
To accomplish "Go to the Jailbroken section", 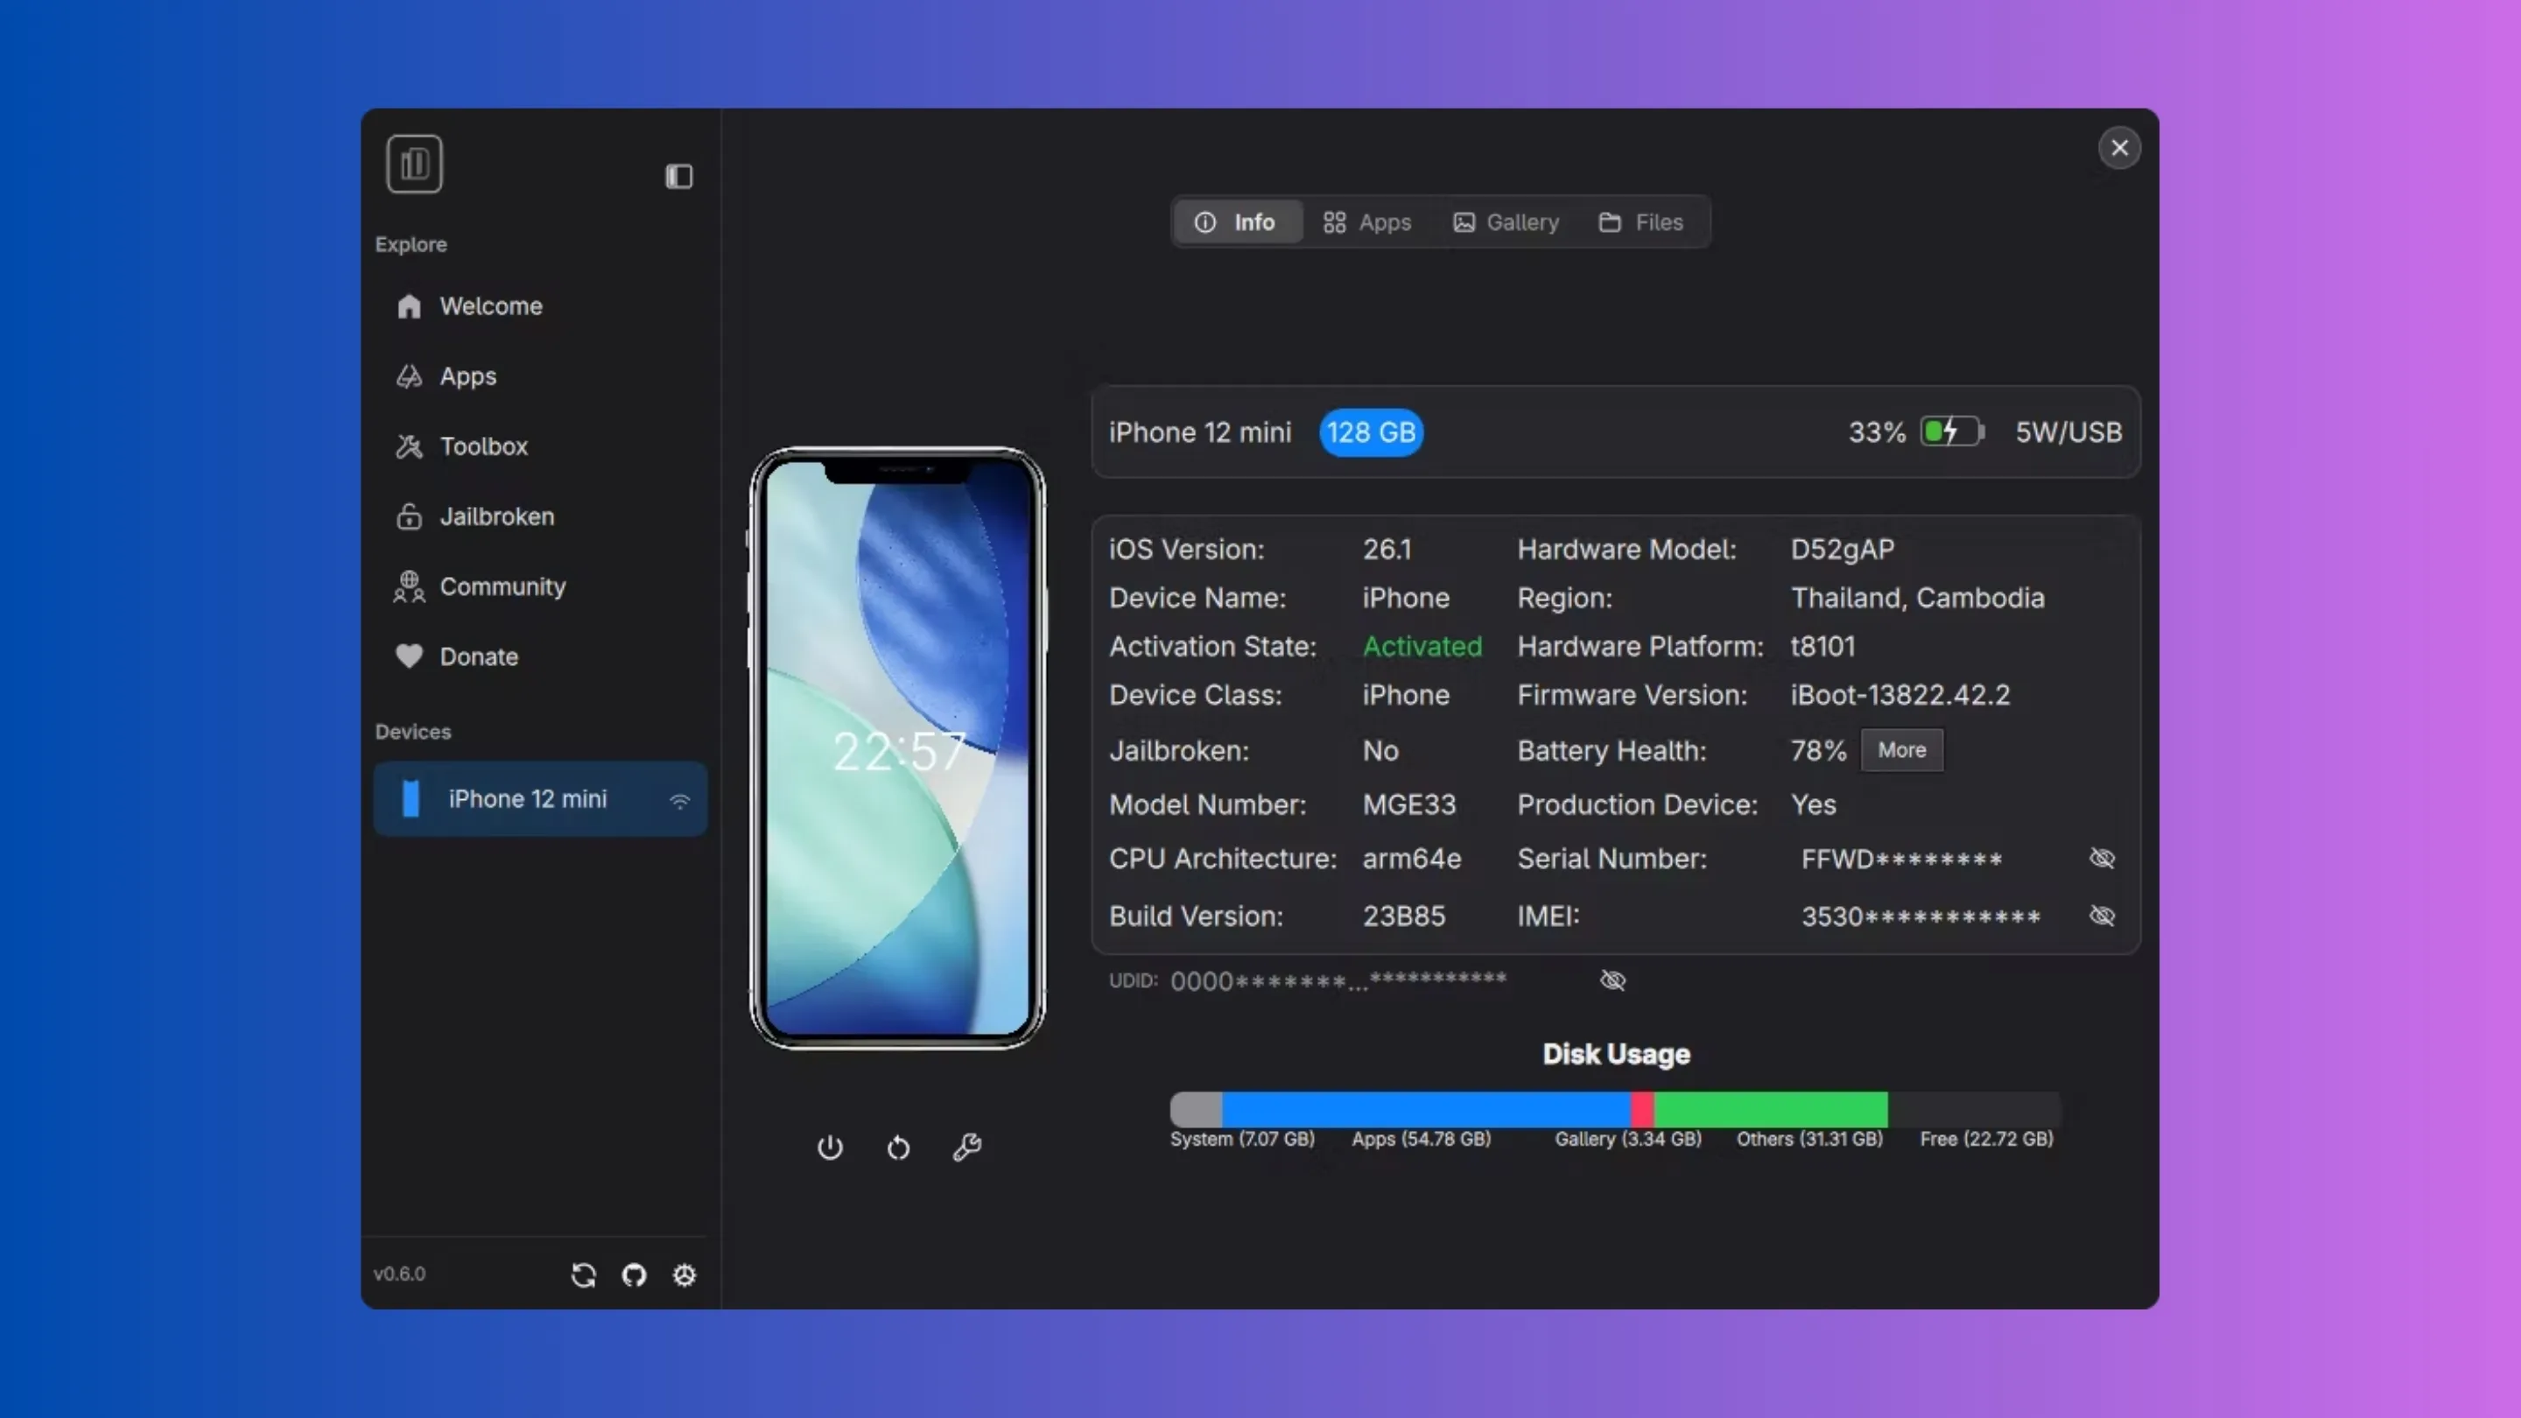I will coord(540,516).
